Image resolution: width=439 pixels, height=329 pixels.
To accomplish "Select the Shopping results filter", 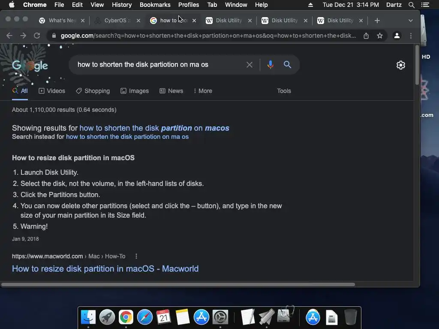I will (93, 91).
